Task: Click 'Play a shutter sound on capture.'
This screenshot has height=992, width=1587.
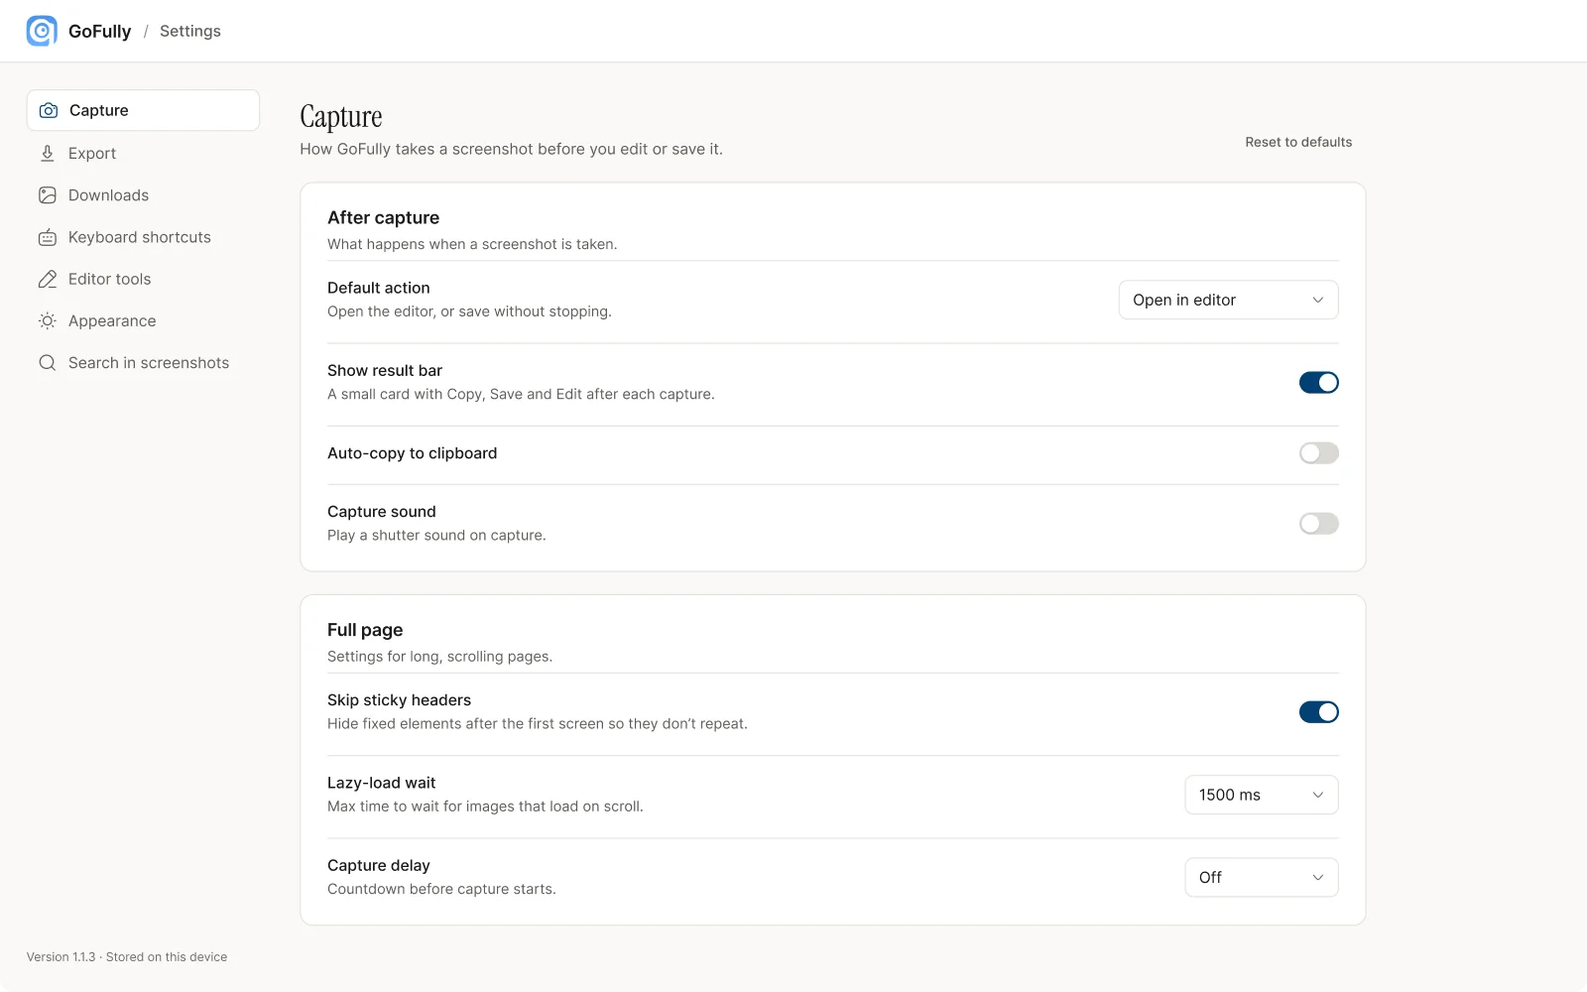Action: pyautogui.click(x=436, y=536)
